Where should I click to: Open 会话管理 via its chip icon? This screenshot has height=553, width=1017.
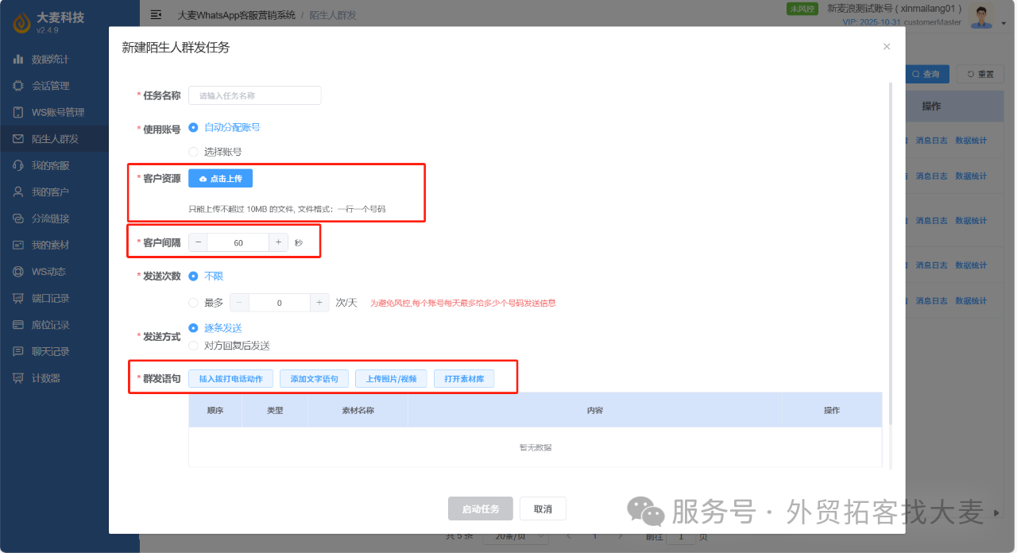click(18, 86)
